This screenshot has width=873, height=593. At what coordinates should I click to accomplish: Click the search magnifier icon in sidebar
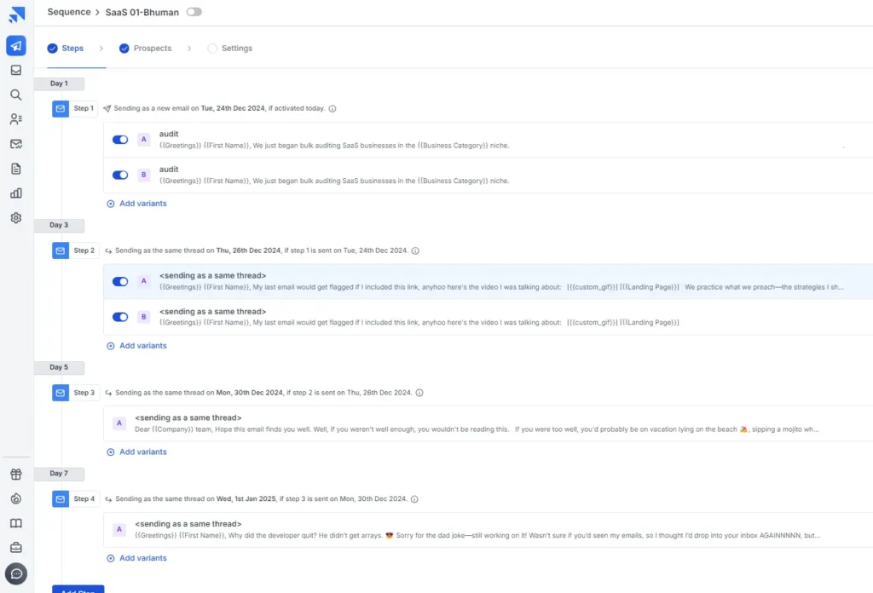pyautogui.click(x=16, y=95)
